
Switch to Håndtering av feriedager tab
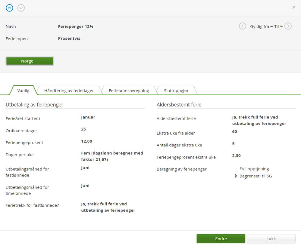(69, 91)
